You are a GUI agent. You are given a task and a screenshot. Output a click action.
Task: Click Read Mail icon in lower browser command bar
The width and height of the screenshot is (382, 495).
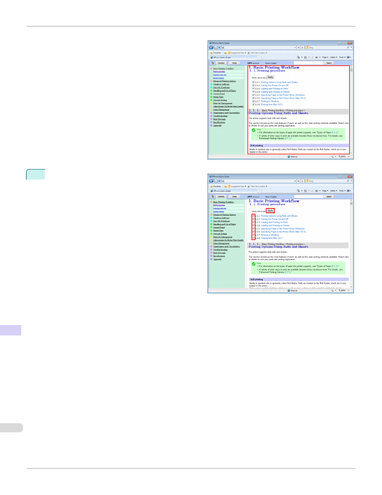tap(312, 191)
